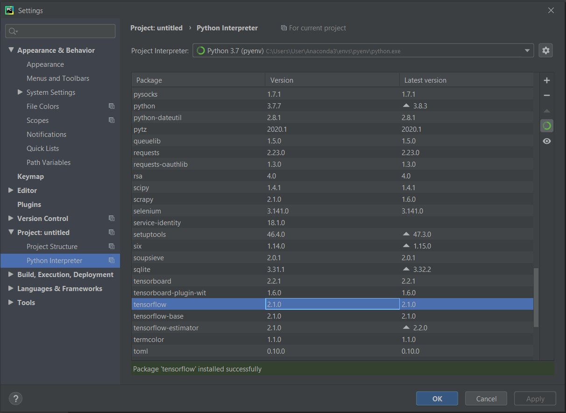Select the tensorboard-plugin-wit package row
The height and width of the screenshot is (413, 566).
point(333,293)
